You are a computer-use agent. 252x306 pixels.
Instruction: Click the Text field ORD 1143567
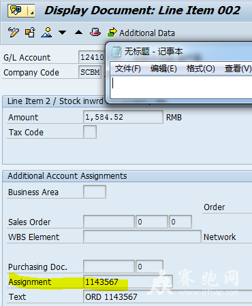168,296
